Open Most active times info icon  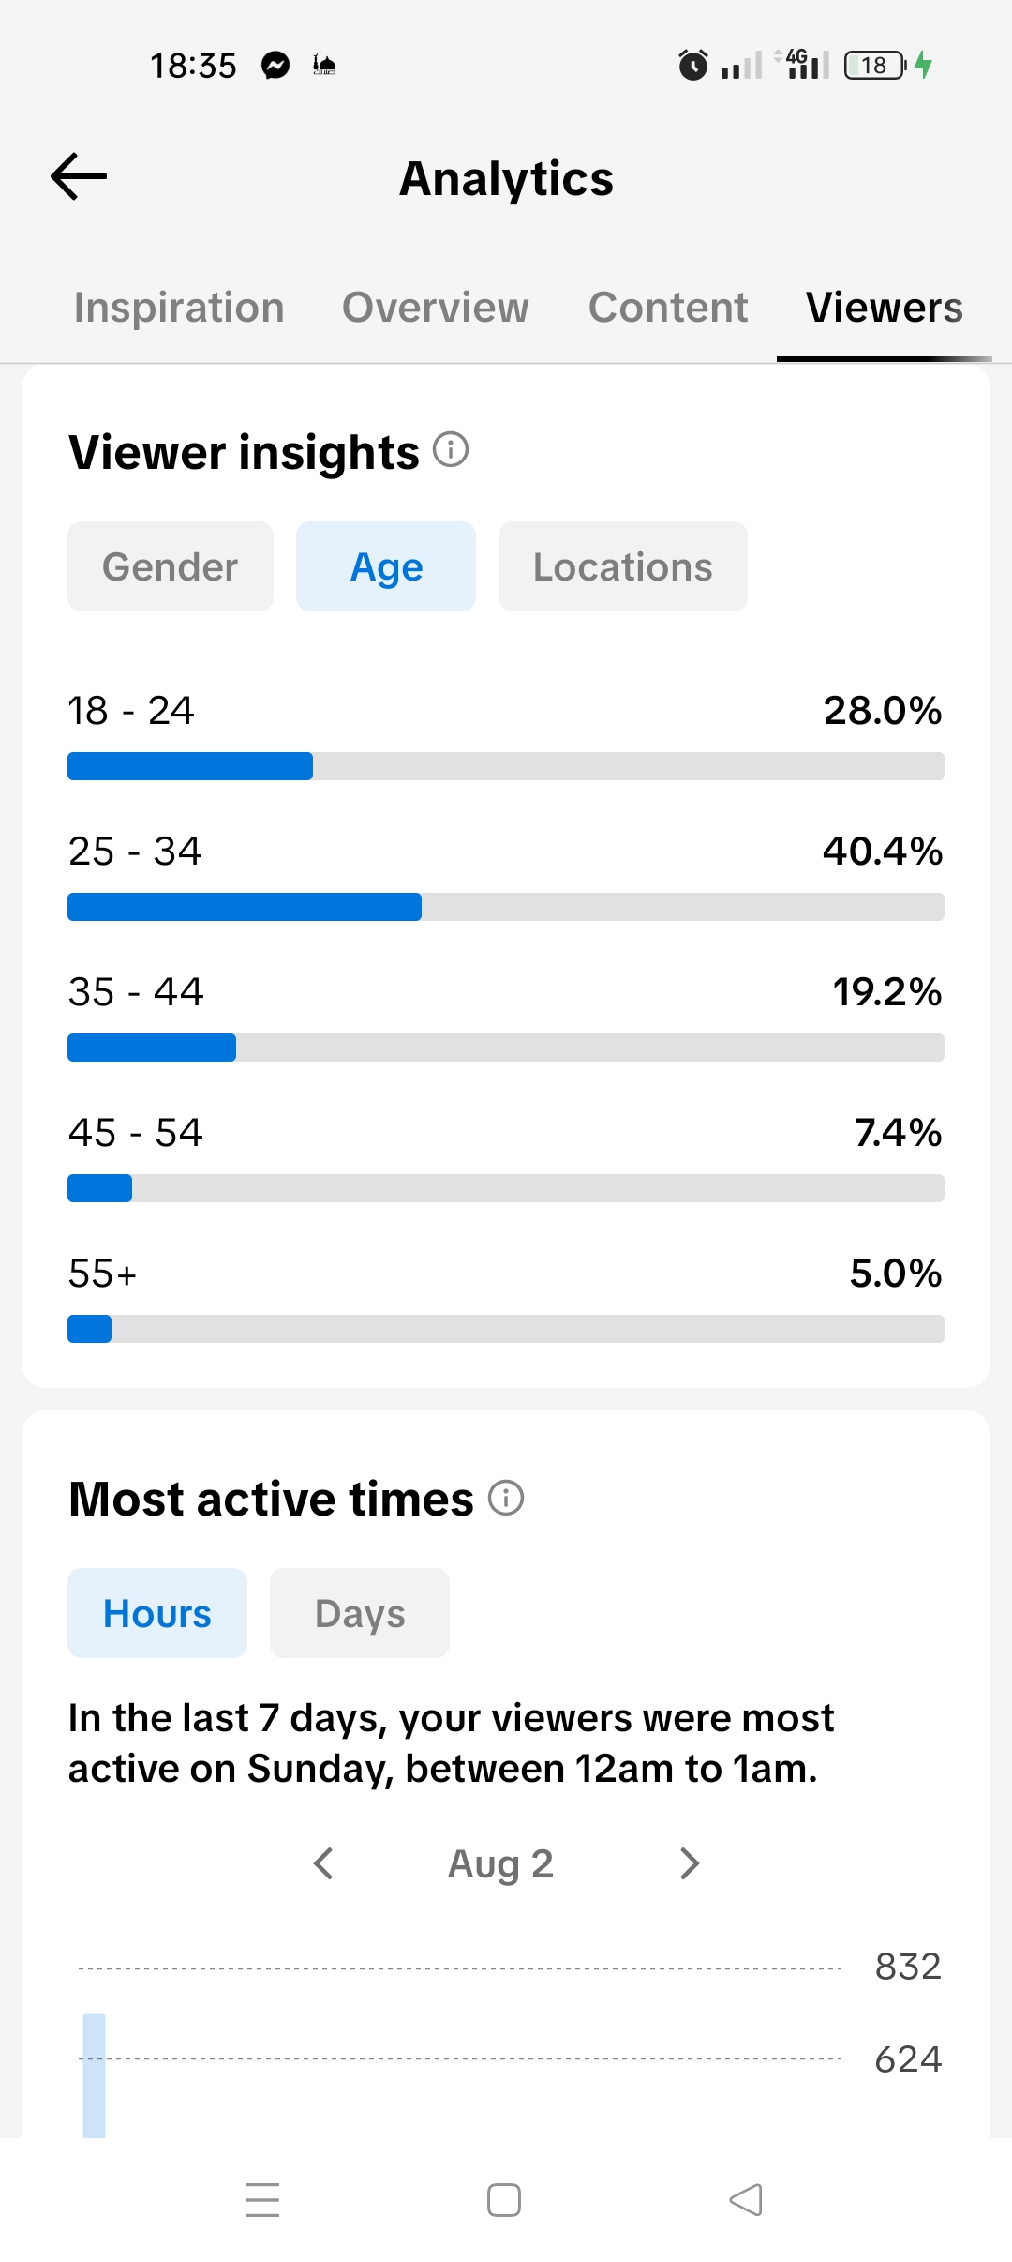coord(506,1498)
